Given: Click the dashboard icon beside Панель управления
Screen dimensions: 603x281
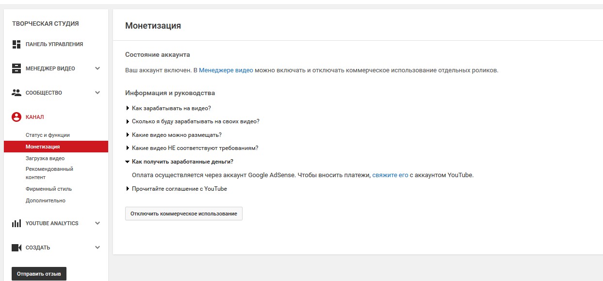Looking at the screenshot, I should pos(16,44).
